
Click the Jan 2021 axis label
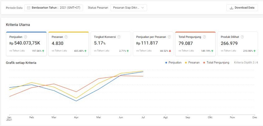(9, 119)
